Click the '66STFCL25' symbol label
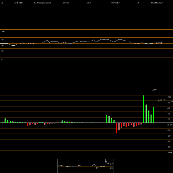The image size is (173, 173). pyautogui.click(x=157, y=3)
